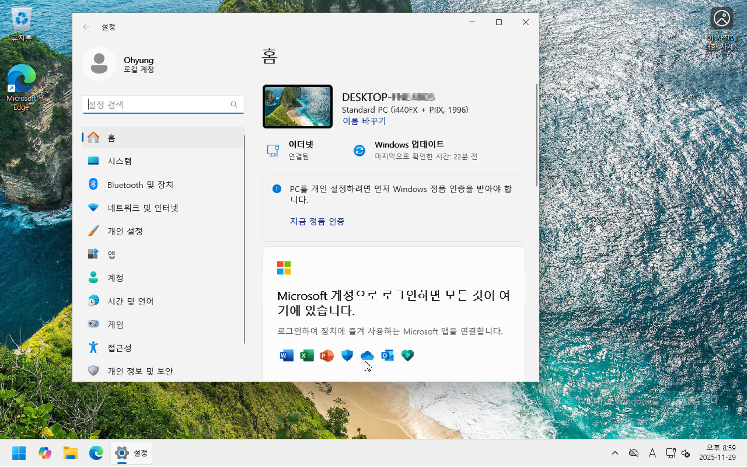
Task: Select 개인 정보 및 보안 item
Action: pos(140,371)
